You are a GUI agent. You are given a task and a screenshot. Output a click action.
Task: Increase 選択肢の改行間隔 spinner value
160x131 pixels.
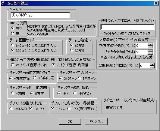click(x=152, y=64)
